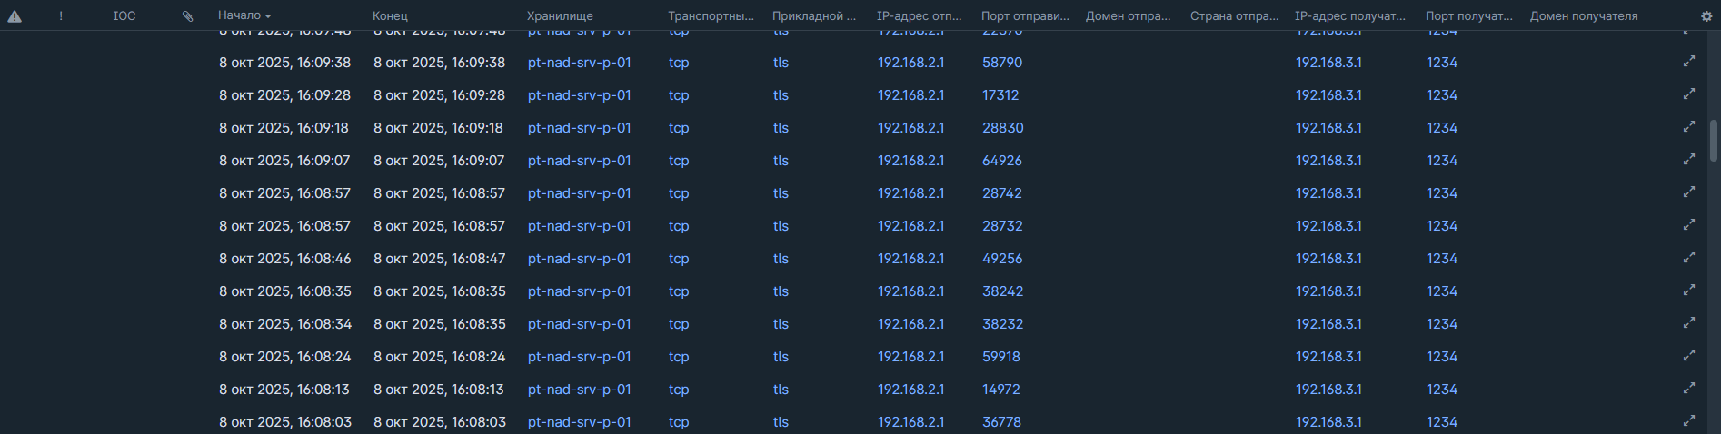Click sender port 36778 link
This screenshot has width=1721, height=434.
tap(1001, 422)
